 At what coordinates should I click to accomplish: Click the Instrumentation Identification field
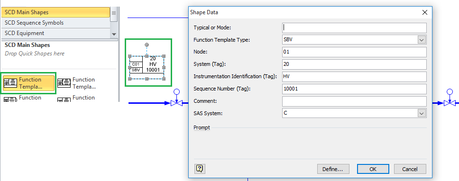click(354, 77)
